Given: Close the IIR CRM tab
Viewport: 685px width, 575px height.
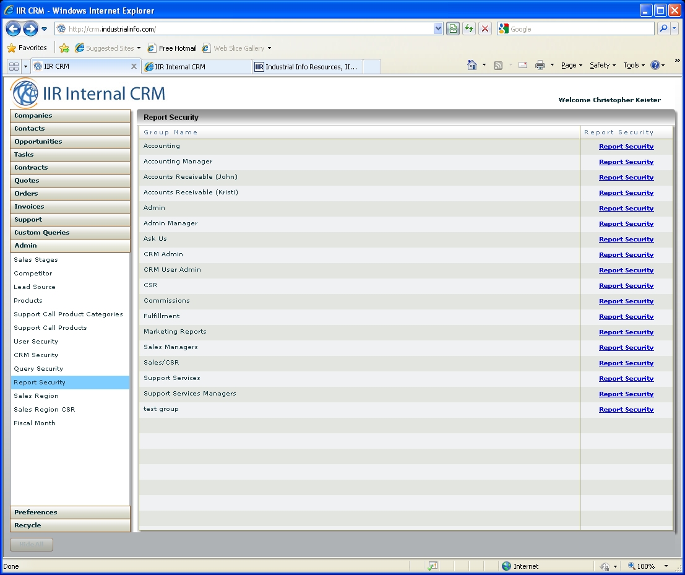Looking at the screenshot, I should click(134, 66).
